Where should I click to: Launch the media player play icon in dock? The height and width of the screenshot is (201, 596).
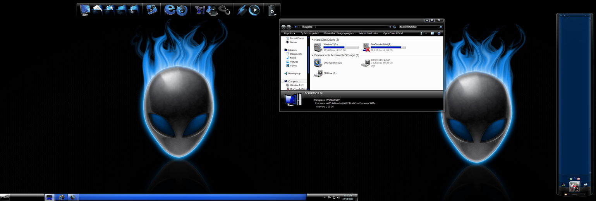pyautogui.click(x=254, y=10)
